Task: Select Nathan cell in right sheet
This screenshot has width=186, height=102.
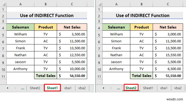Action: tap(116, 55)
